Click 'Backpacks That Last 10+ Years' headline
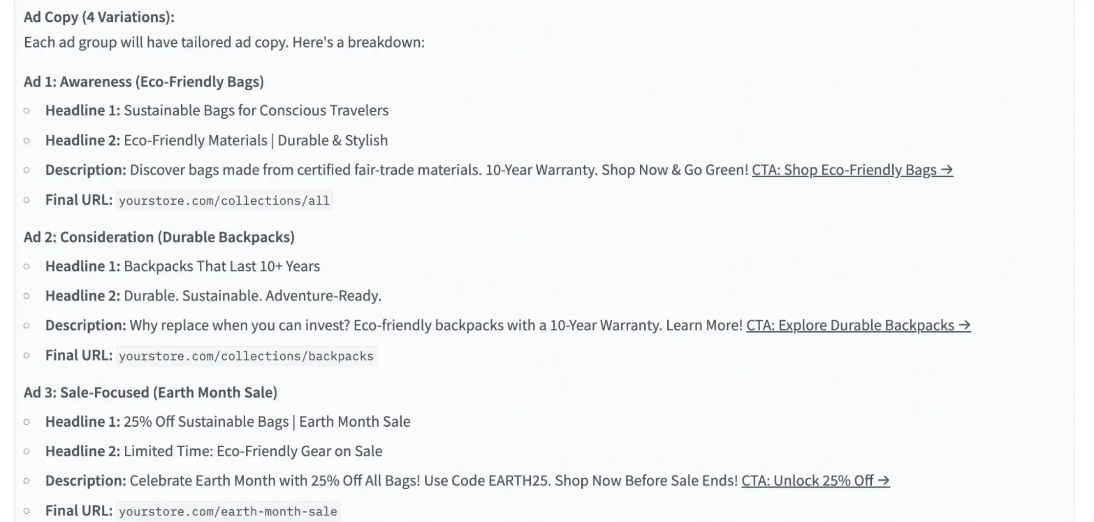Viewport: 1094px width, 522px height. pos(222,266)
